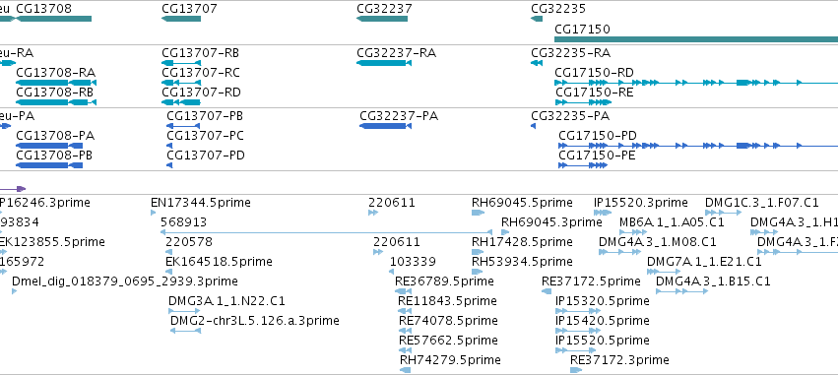The width and height of the screenshot is (838, 375).
Task: Click the RE37172.3prime EST marker
Action: tap(576, 370)
